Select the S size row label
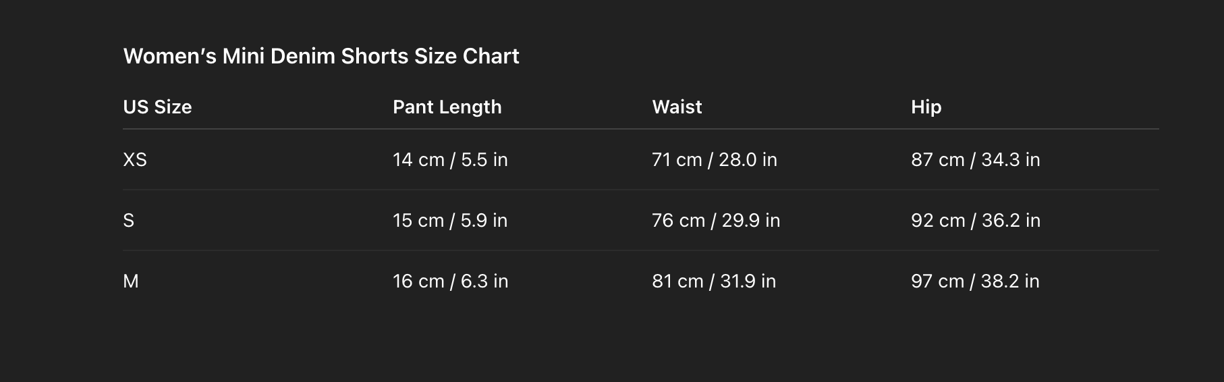 [129, 220]
